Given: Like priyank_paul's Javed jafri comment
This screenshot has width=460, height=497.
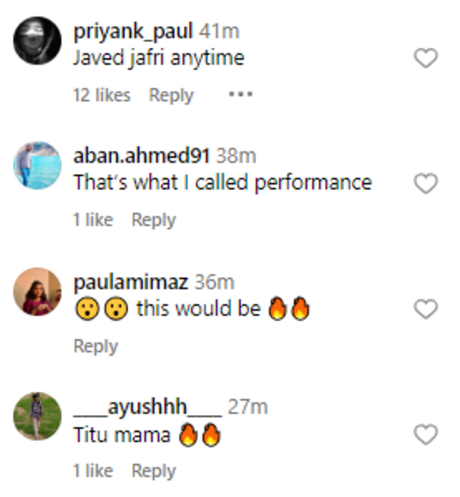Looking at the screenshot, I should point(426,59).
